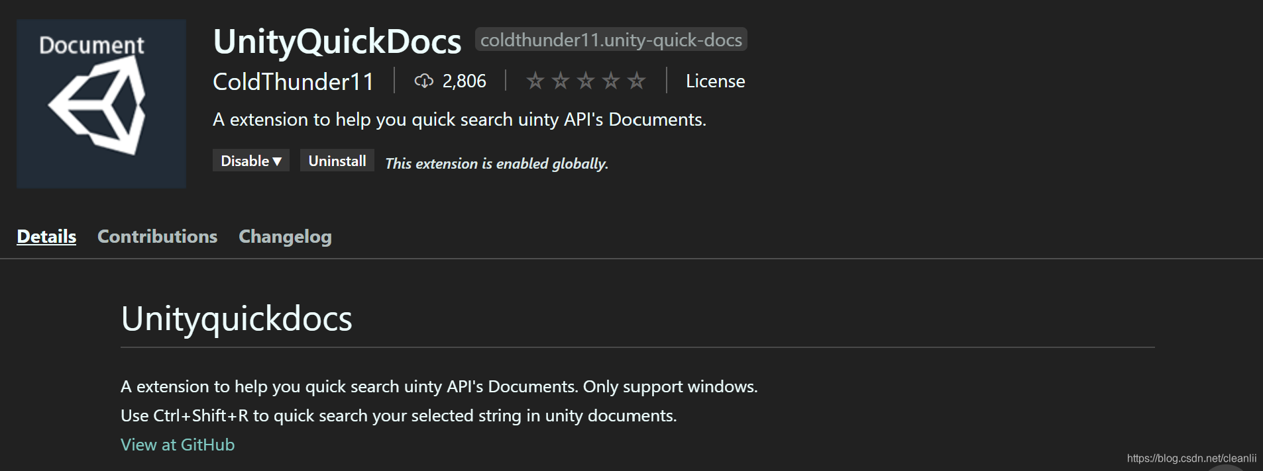
Task: Open publisher ColdThunder11 link
Action: coord(294,81)
